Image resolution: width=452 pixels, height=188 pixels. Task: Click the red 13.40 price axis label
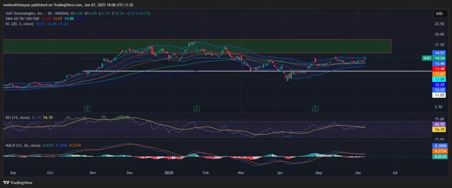pyautogui.click(x=439, y=69)
